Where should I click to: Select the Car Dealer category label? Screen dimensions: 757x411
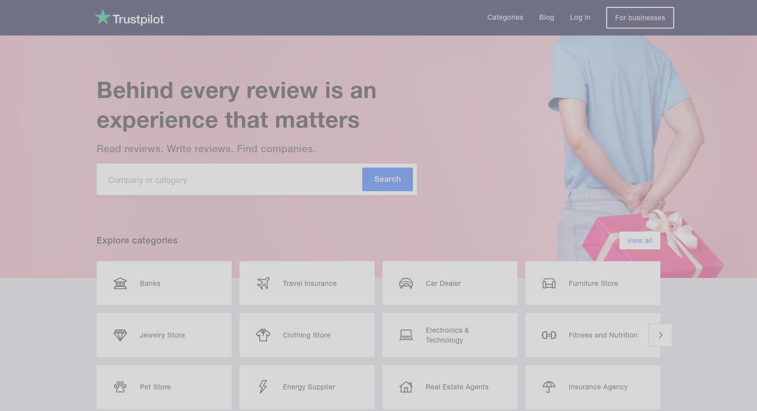coord(443,283)
